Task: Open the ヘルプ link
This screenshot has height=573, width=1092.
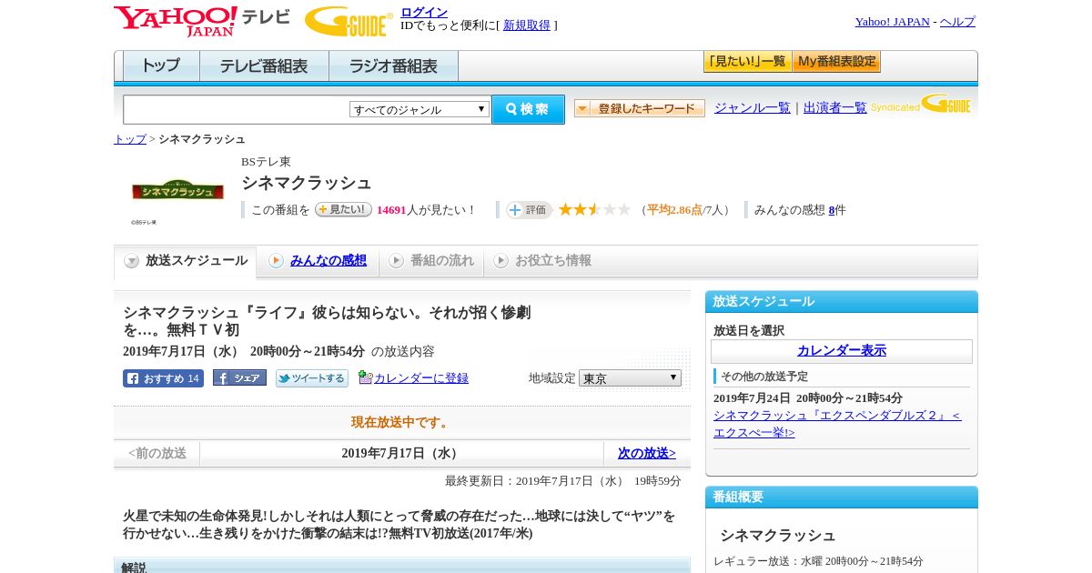Action: pyautogui.click(x=957, y=22)
